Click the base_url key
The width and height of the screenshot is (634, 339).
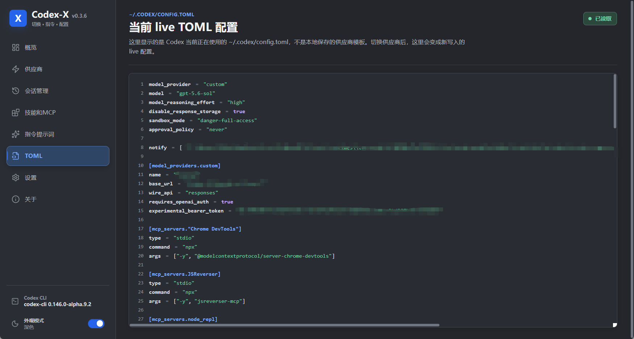(161, 184)
